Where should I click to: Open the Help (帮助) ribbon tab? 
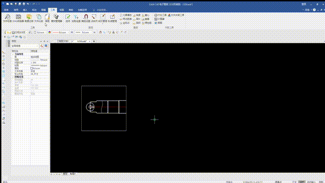pyautogui.click(x=71, y=10)
